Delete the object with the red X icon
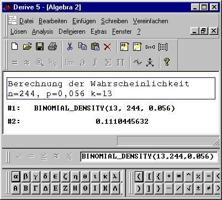Screen dimensions: 222x200 108,47
